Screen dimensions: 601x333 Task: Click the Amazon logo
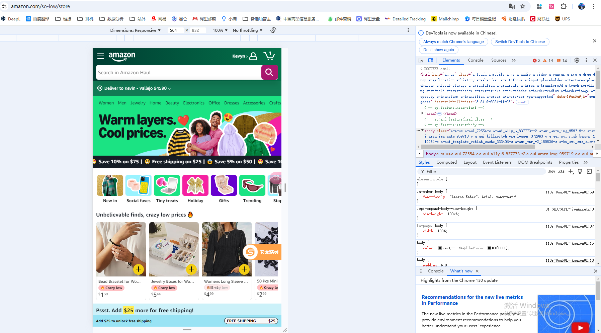(x=122, y=56)
